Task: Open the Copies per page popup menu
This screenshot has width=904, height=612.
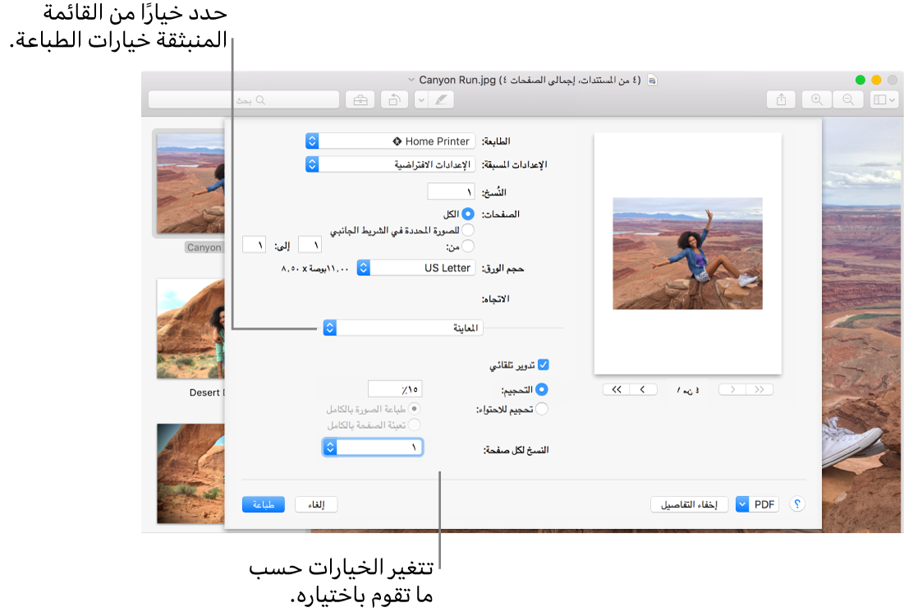Action: coord(373,447)
